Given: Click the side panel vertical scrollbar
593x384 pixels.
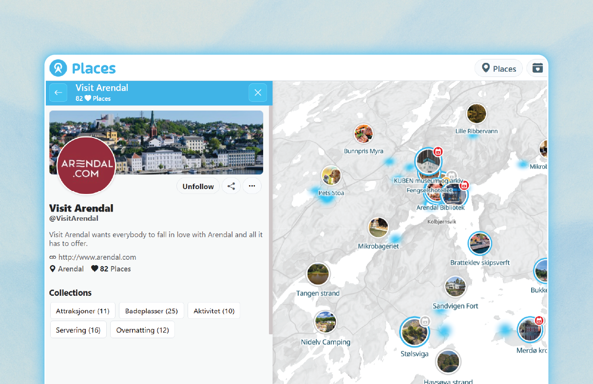Looking at the screenshot, I should pyautogui.click(x=270, y=219).
